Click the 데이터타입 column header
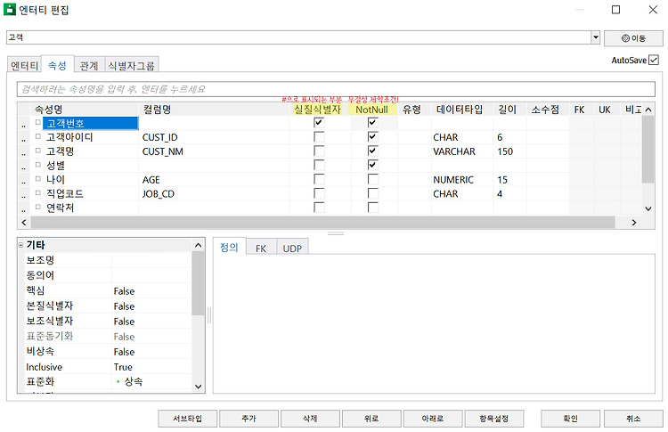This screenshot has height=432, width=668. pos(460,110)
